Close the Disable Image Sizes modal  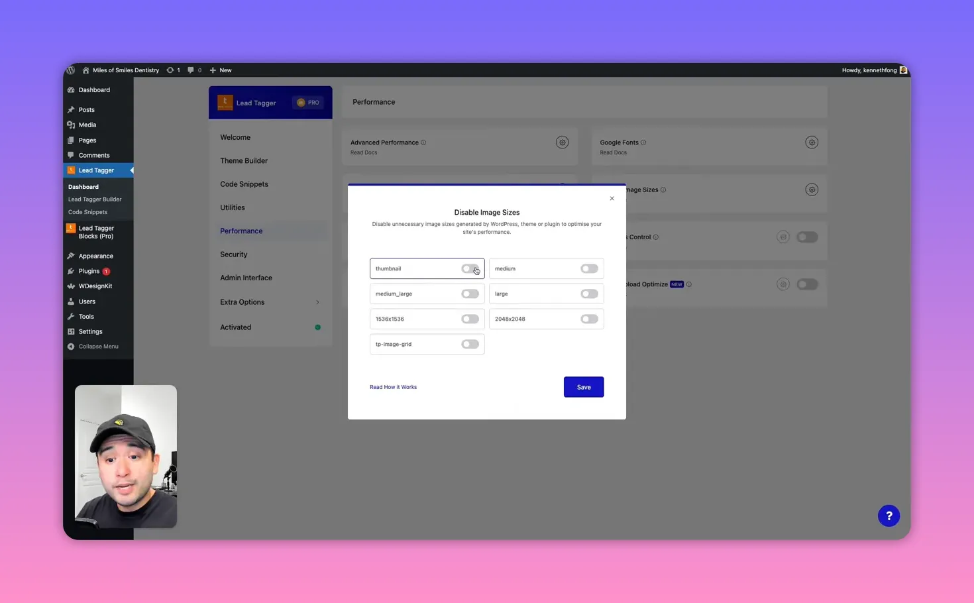pyautogui.click(x=612, y=198)
